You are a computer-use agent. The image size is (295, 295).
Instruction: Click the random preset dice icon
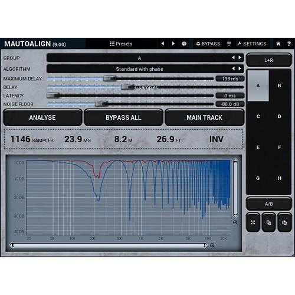click(184, 44)
